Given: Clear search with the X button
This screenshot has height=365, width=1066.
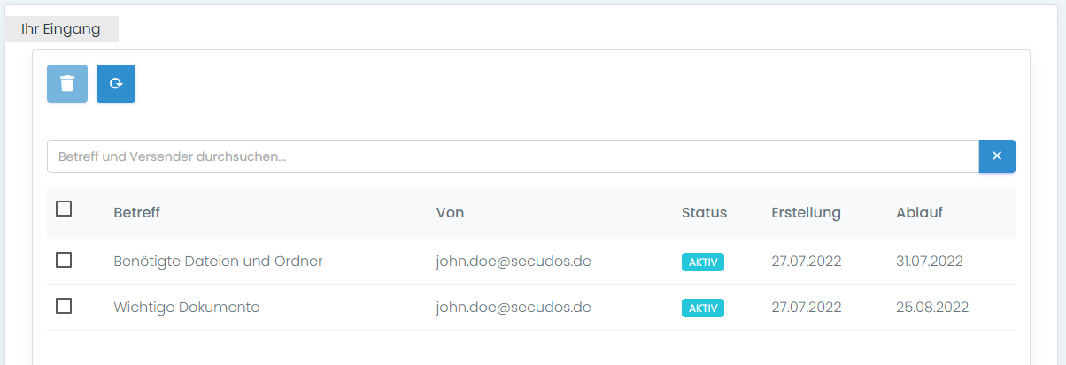Looking at the screenshot, I should click(997, 156).
